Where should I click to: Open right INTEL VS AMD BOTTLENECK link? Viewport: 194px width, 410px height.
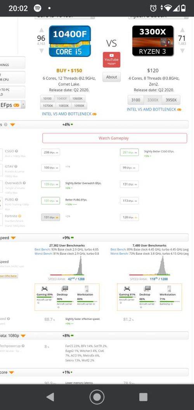click(x=154, y=109)
